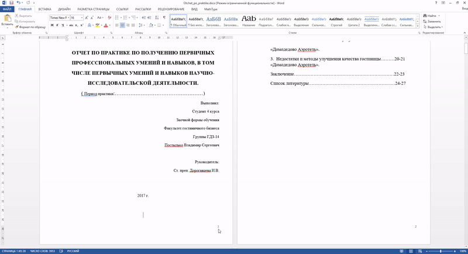Increase paragraph indent
468x254 pixels.
click(x=149, y=18)
